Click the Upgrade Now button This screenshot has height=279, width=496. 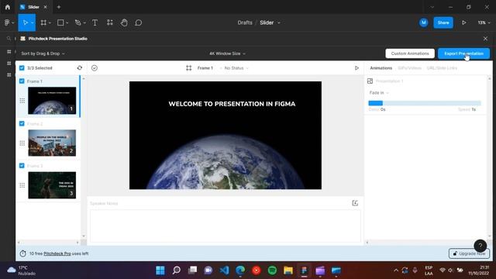tap(469, 253)
